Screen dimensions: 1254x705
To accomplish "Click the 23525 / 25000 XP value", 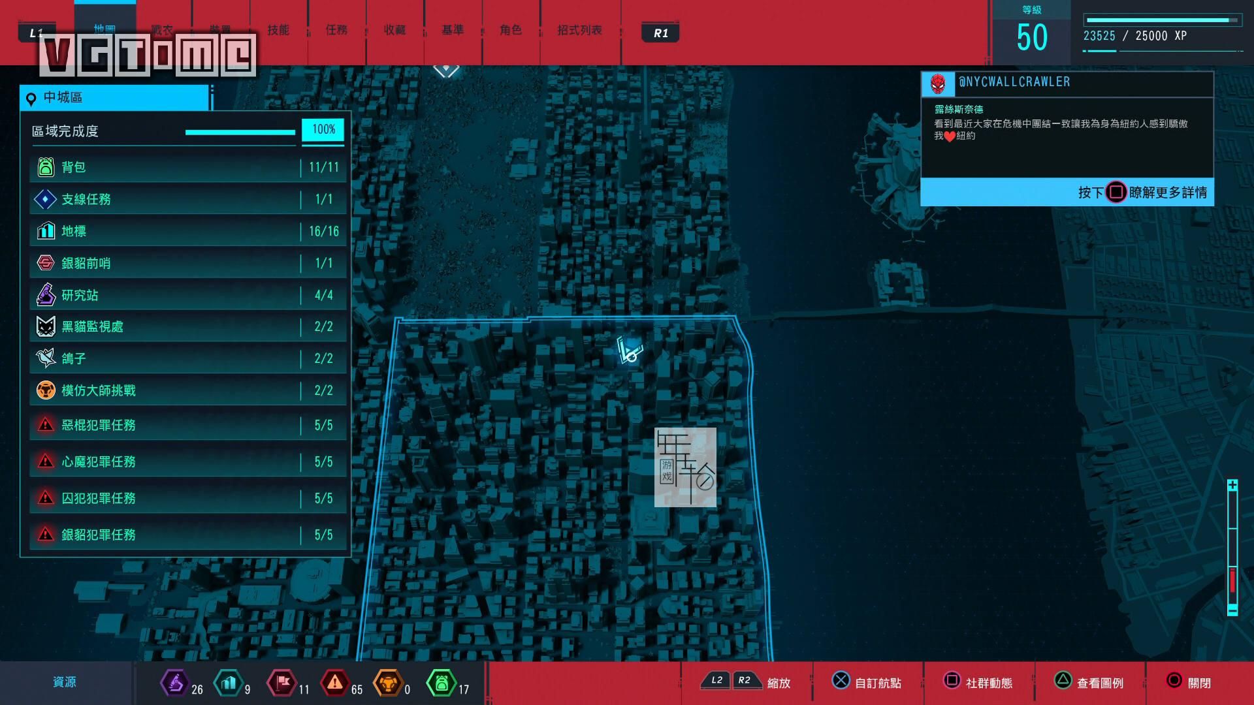I will pyautogui.click(x=1135, y=36).
